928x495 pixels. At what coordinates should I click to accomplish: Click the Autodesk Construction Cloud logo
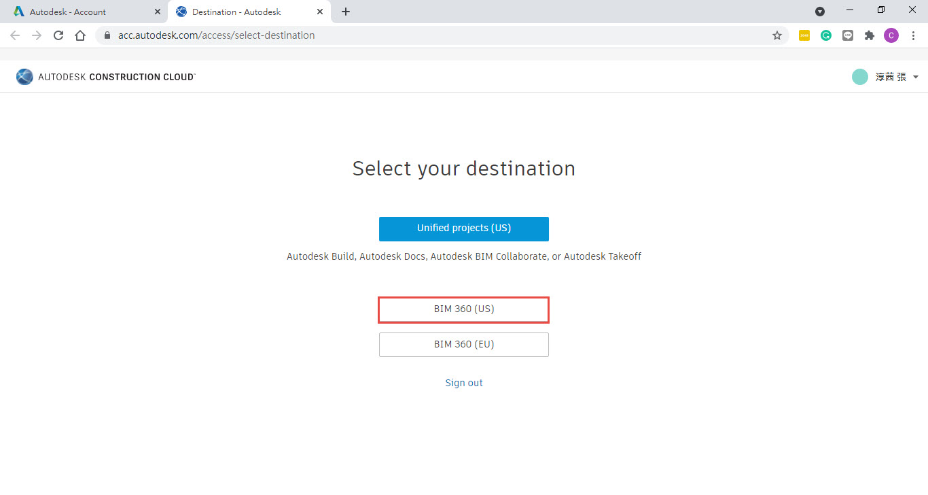coord(106,77)
